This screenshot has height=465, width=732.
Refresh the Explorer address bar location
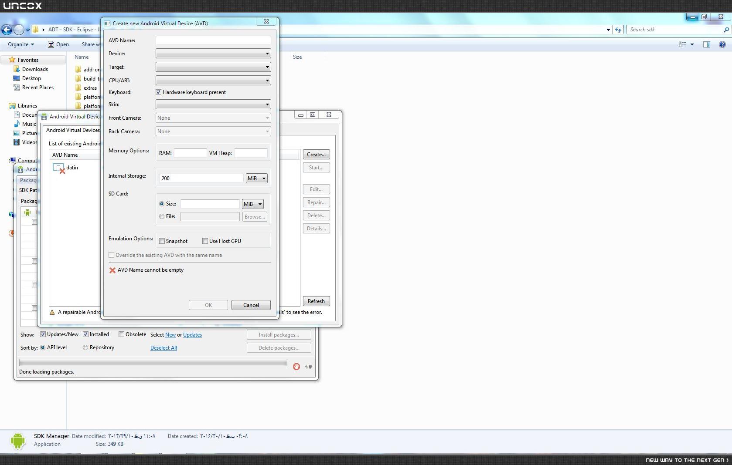tap(618, 30)
